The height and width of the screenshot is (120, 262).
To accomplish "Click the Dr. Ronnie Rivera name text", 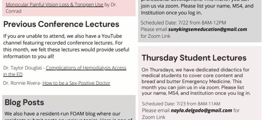I will 22,83.
